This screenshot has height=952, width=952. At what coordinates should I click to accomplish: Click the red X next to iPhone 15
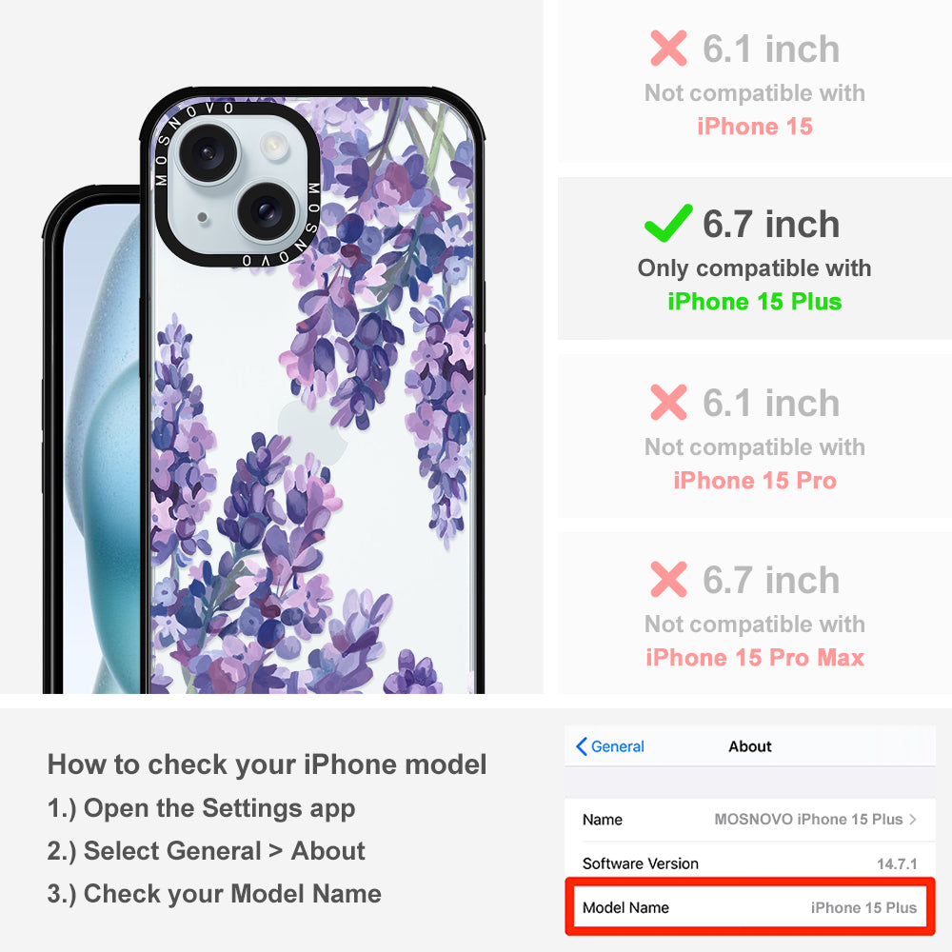pyautogui.click(x=668, y=48)
